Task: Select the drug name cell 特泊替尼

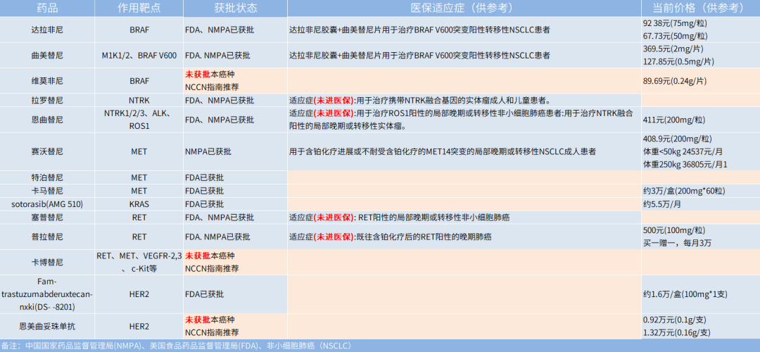Action: pyautogui.click(x=47, y=177)
